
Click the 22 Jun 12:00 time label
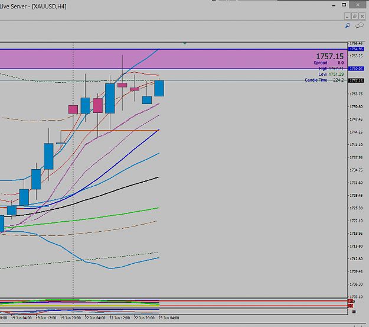tap(119, 318)
